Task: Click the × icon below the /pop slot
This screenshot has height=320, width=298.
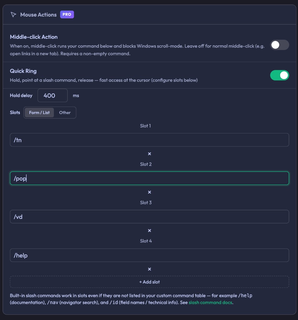Action: point(149,192)
